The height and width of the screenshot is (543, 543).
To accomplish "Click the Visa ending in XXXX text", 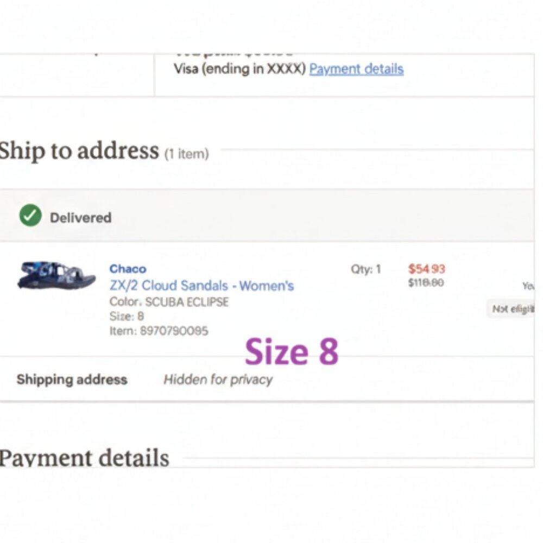I will [x=239, y=70].
